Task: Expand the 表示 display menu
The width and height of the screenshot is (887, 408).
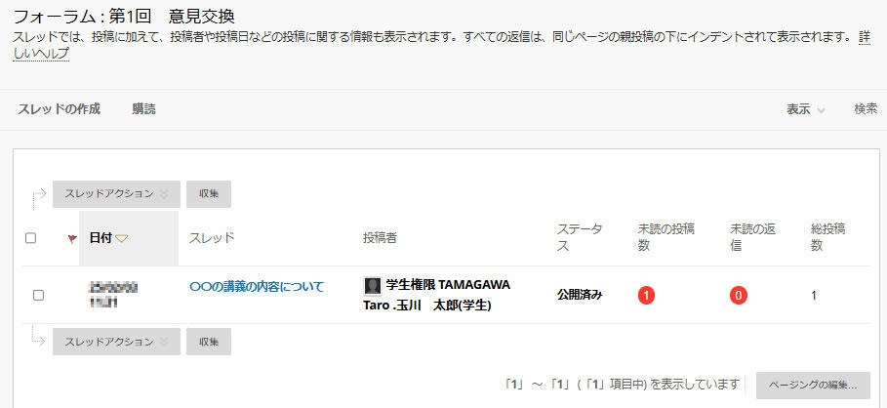Action: [806, 109]
